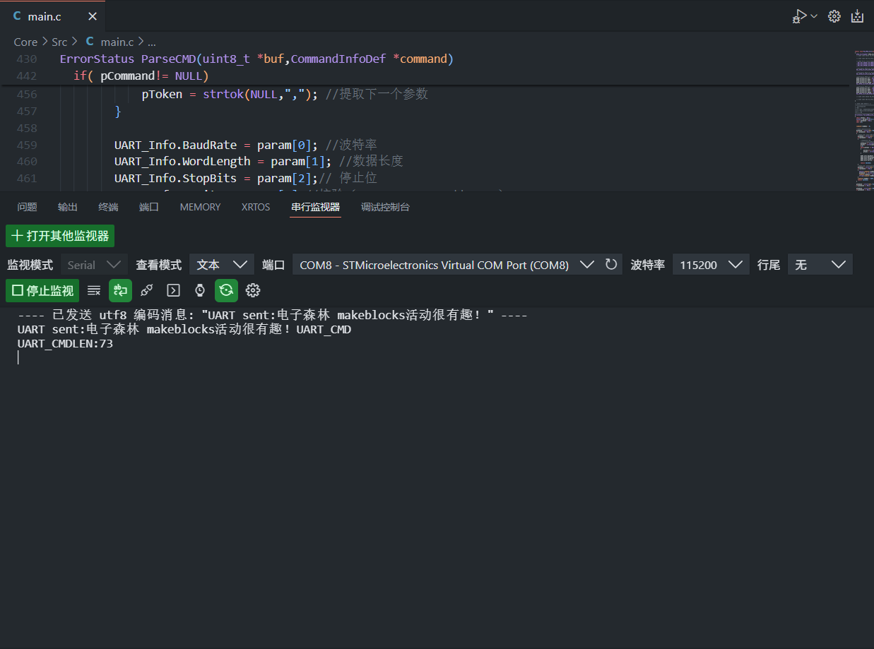Click the 打开其他监视器 button
The image size is (874, 649).
coord(60,236)
